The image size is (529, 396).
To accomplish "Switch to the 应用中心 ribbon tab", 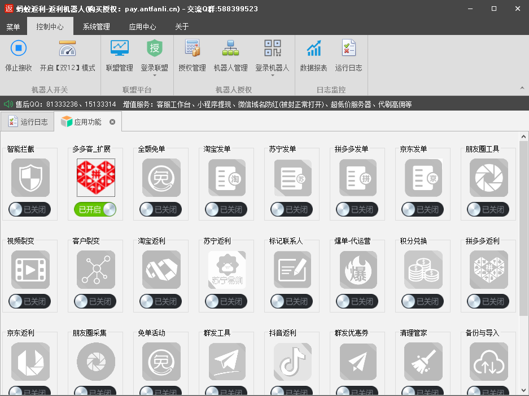I will (x=142, y=27).
